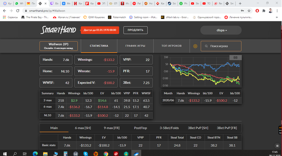282x156 pixels.
Task: Open the ГРАФИК ИГРЫ tab
Action: pyautogui.click(x=135, y=46)
